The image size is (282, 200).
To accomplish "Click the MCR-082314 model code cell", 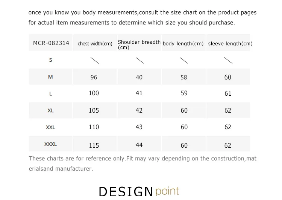I will [51, 43].
